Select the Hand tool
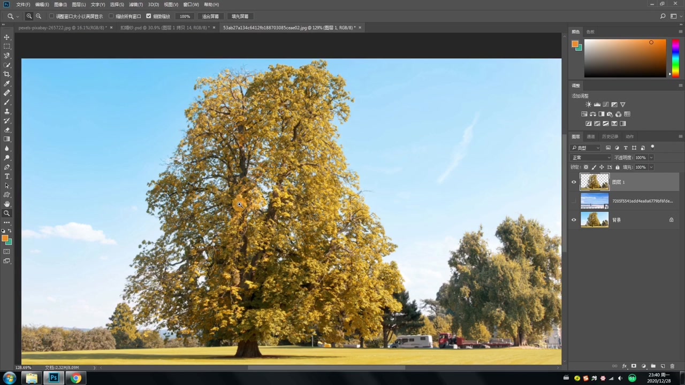This screenshot has height=385, width=685. 7,204
